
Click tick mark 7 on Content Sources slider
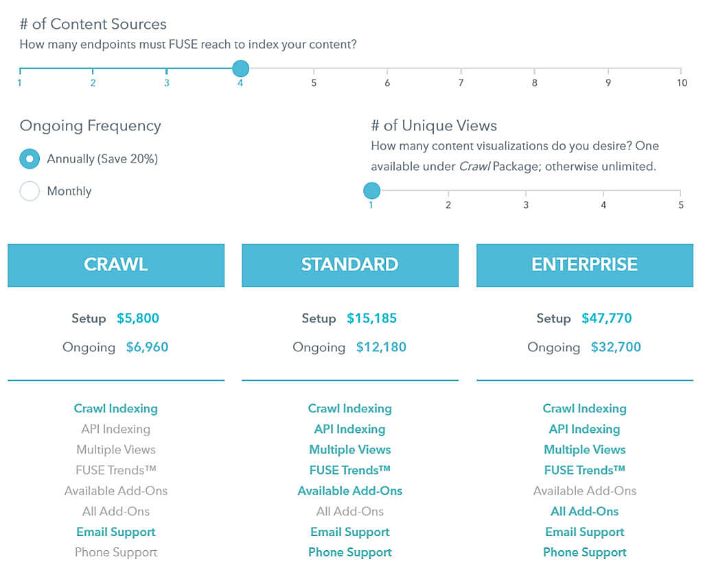pos(461,69)
